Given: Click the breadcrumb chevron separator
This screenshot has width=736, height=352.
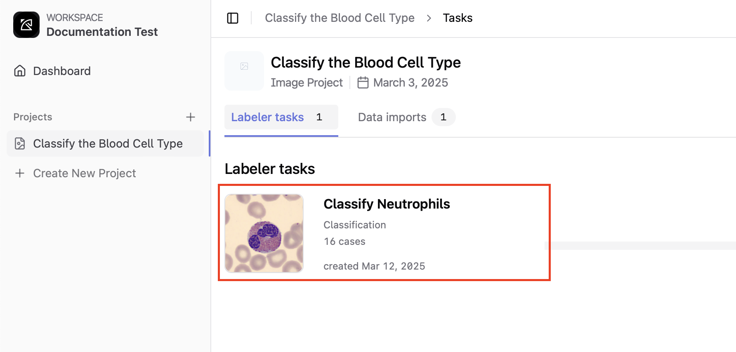Looking at the screenshot, I should [429, 18].
